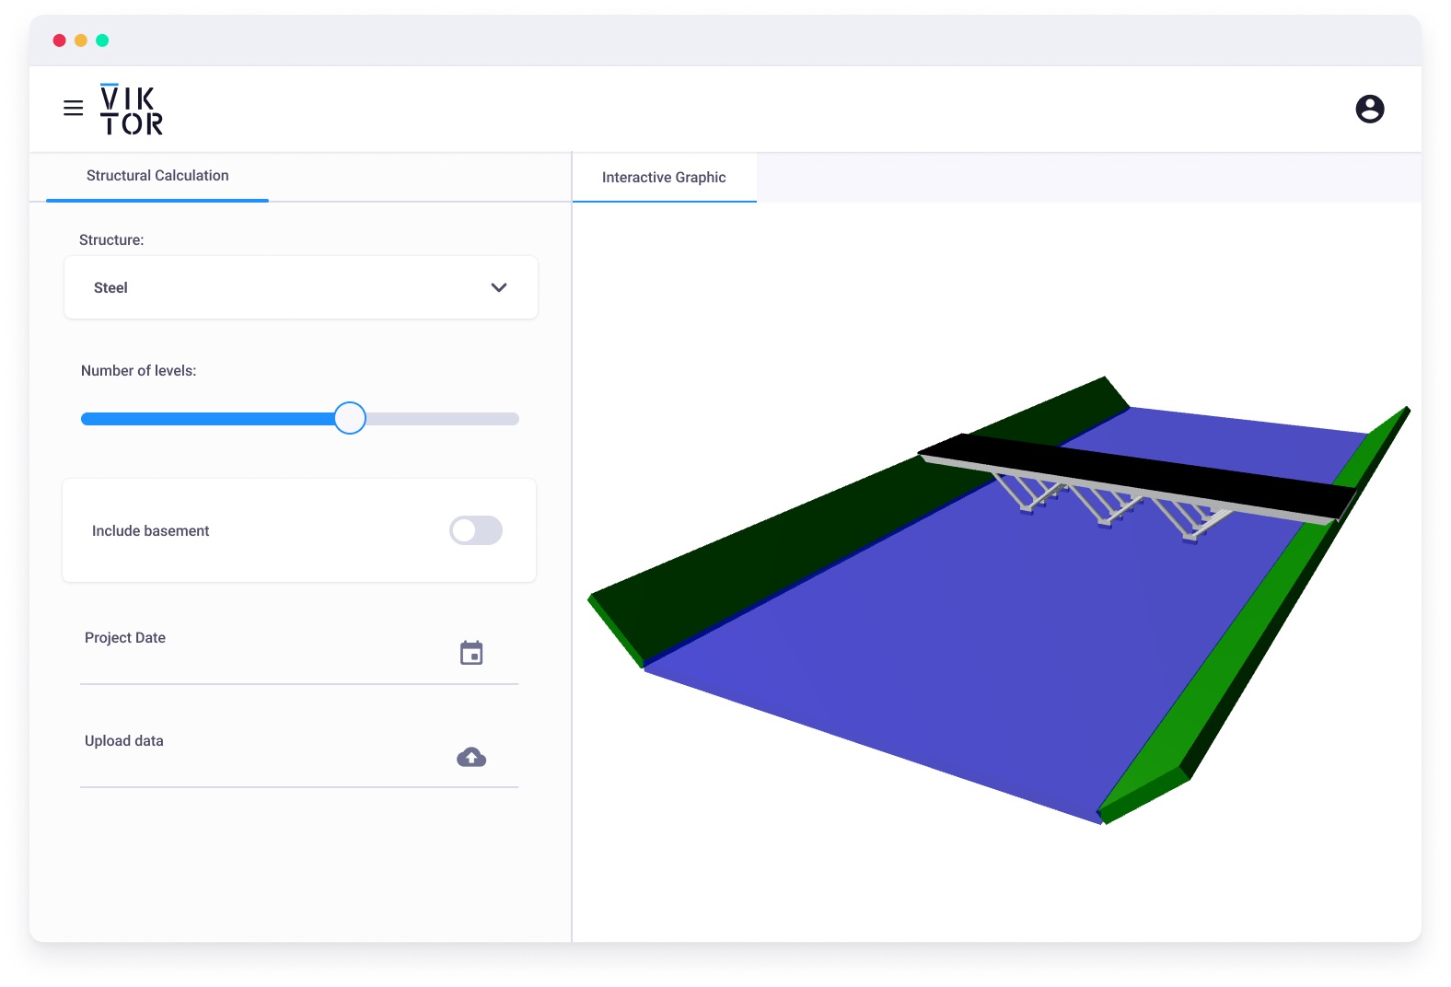Click the yellow minimize window dot
1451x987 pixels.
pyautogui.click(x=81, y=41)
